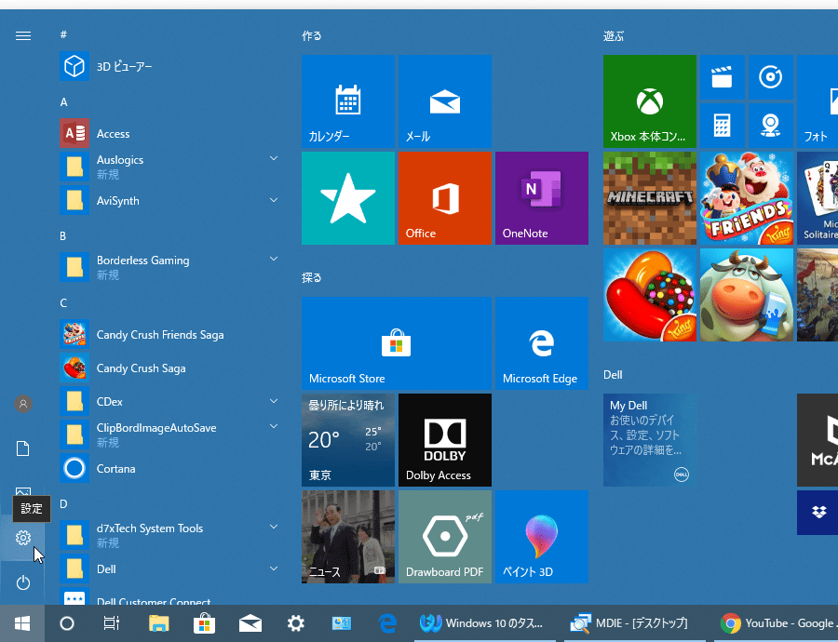
Task: Open the カレンダー tile
Action: pyautogui.click(x=348, y=101)
